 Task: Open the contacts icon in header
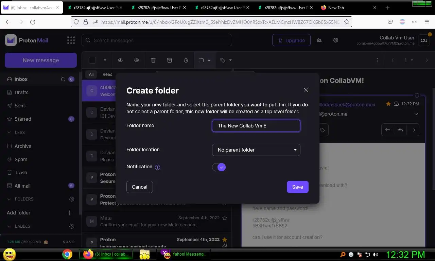tap(319, 40)
